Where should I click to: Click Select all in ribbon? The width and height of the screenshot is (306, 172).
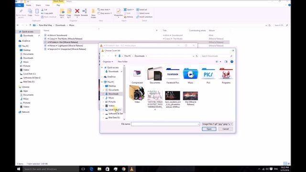pos(142,10)
